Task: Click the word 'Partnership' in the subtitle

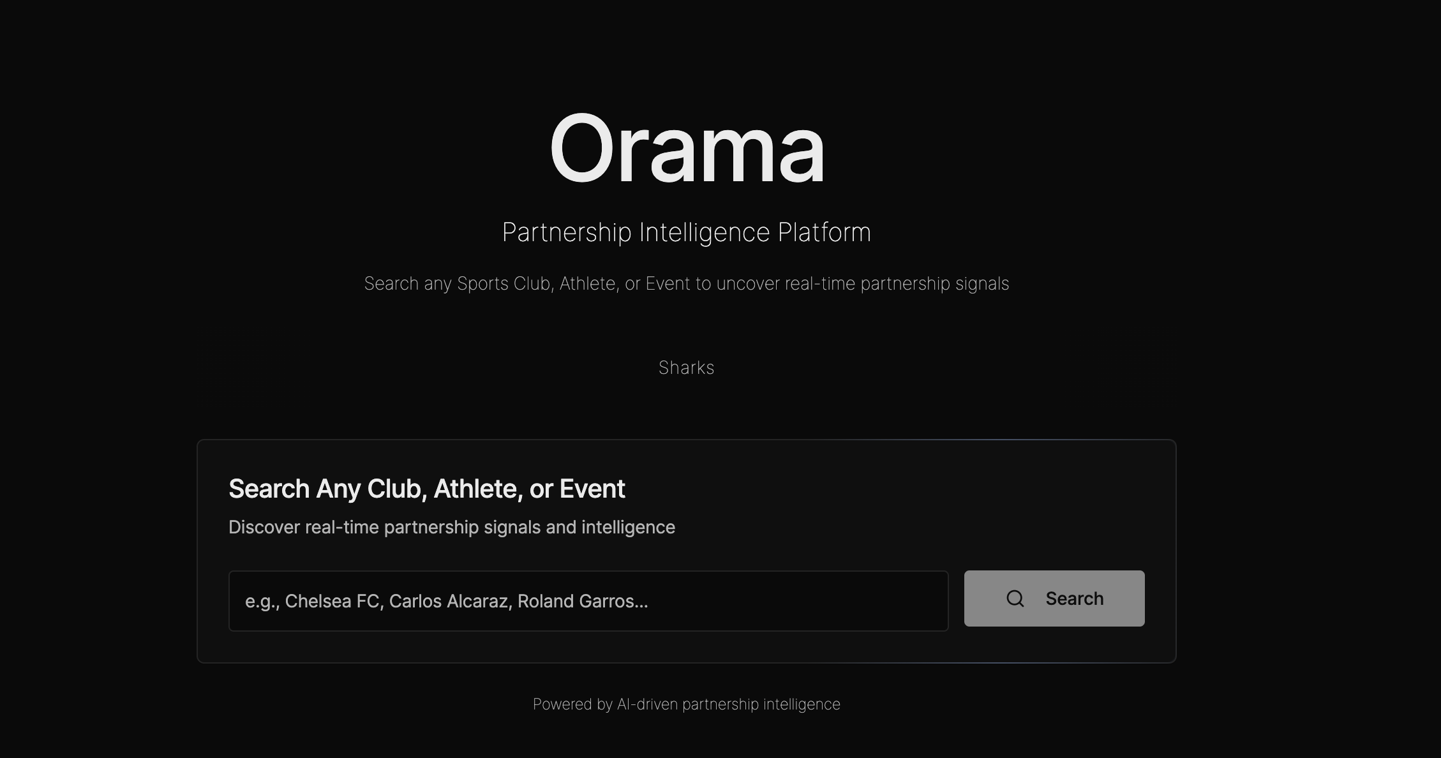Action: click(566, 232)
